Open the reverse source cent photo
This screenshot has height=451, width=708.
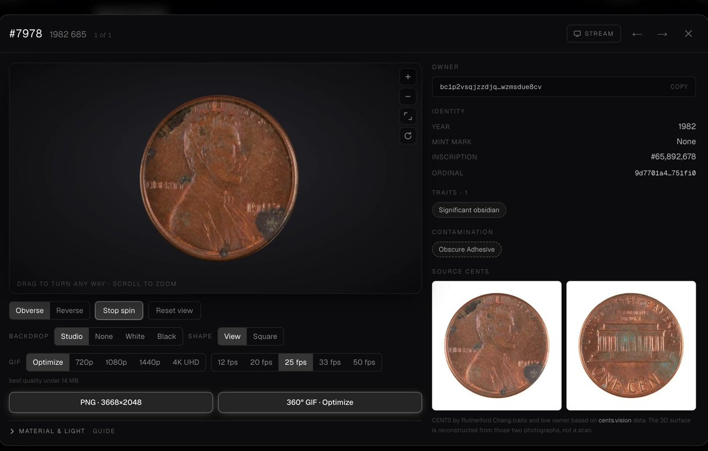pyautogui.click(x=631, y=345)
